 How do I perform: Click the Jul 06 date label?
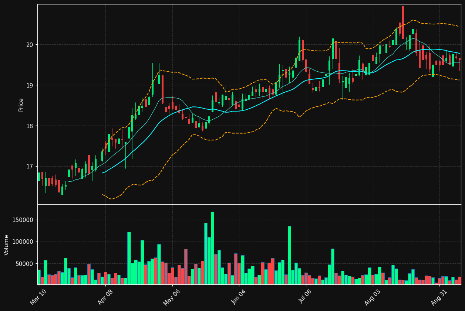pos(306,297)
